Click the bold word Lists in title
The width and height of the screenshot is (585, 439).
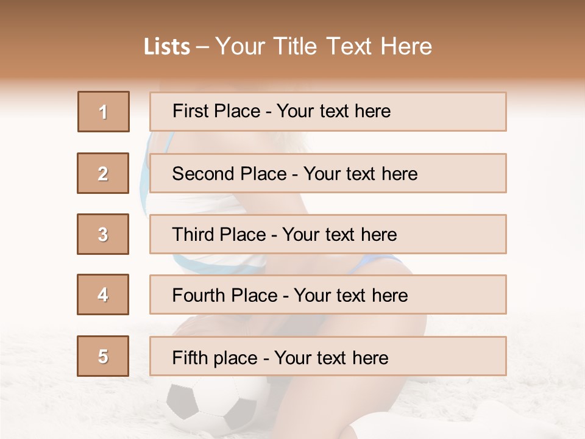(x=167, y=47)
